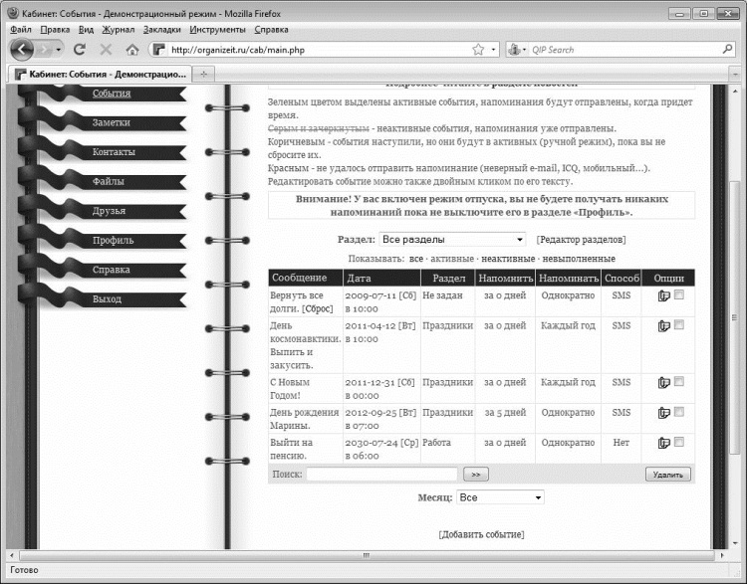
Task: Open the address bar history dropdown arrow
Action: (493, 50)
